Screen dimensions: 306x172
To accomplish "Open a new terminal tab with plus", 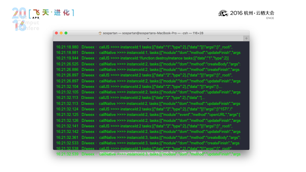I will pos(246,38).
